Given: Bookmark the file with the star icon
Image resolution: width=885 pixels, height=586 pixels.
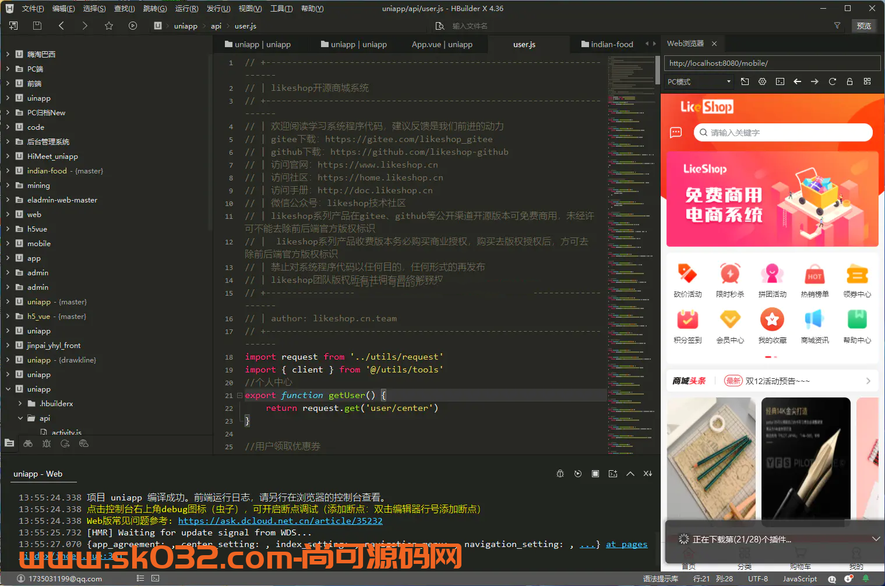Looking at the screenshot, I should 109,26.
